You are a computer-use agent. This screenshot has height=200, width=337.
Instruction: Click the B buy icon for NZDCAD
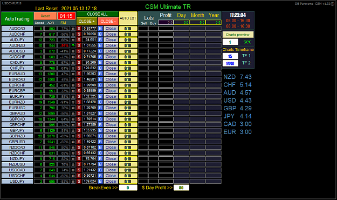(100, 148)
